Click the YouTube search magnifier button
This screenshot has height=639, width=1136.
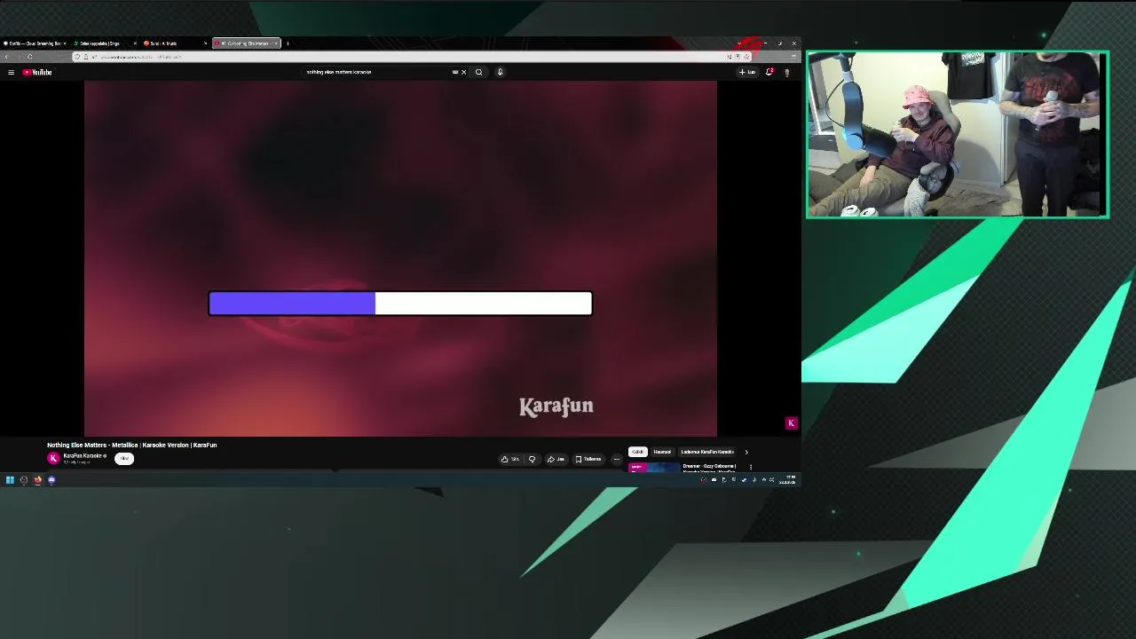pos(478,72)
